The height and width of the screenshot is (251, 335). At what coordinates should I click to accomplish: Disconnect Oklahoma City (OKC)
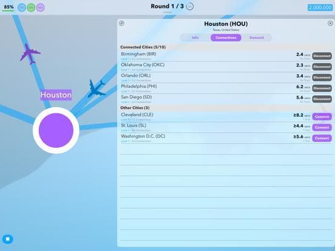tap(322, 67)
